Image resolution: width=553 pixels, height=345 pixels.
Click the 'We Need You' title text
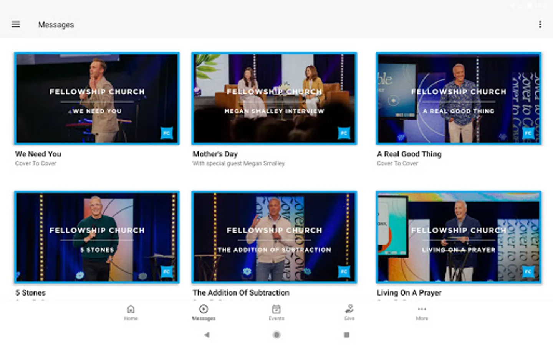click(x=38, y=154)
